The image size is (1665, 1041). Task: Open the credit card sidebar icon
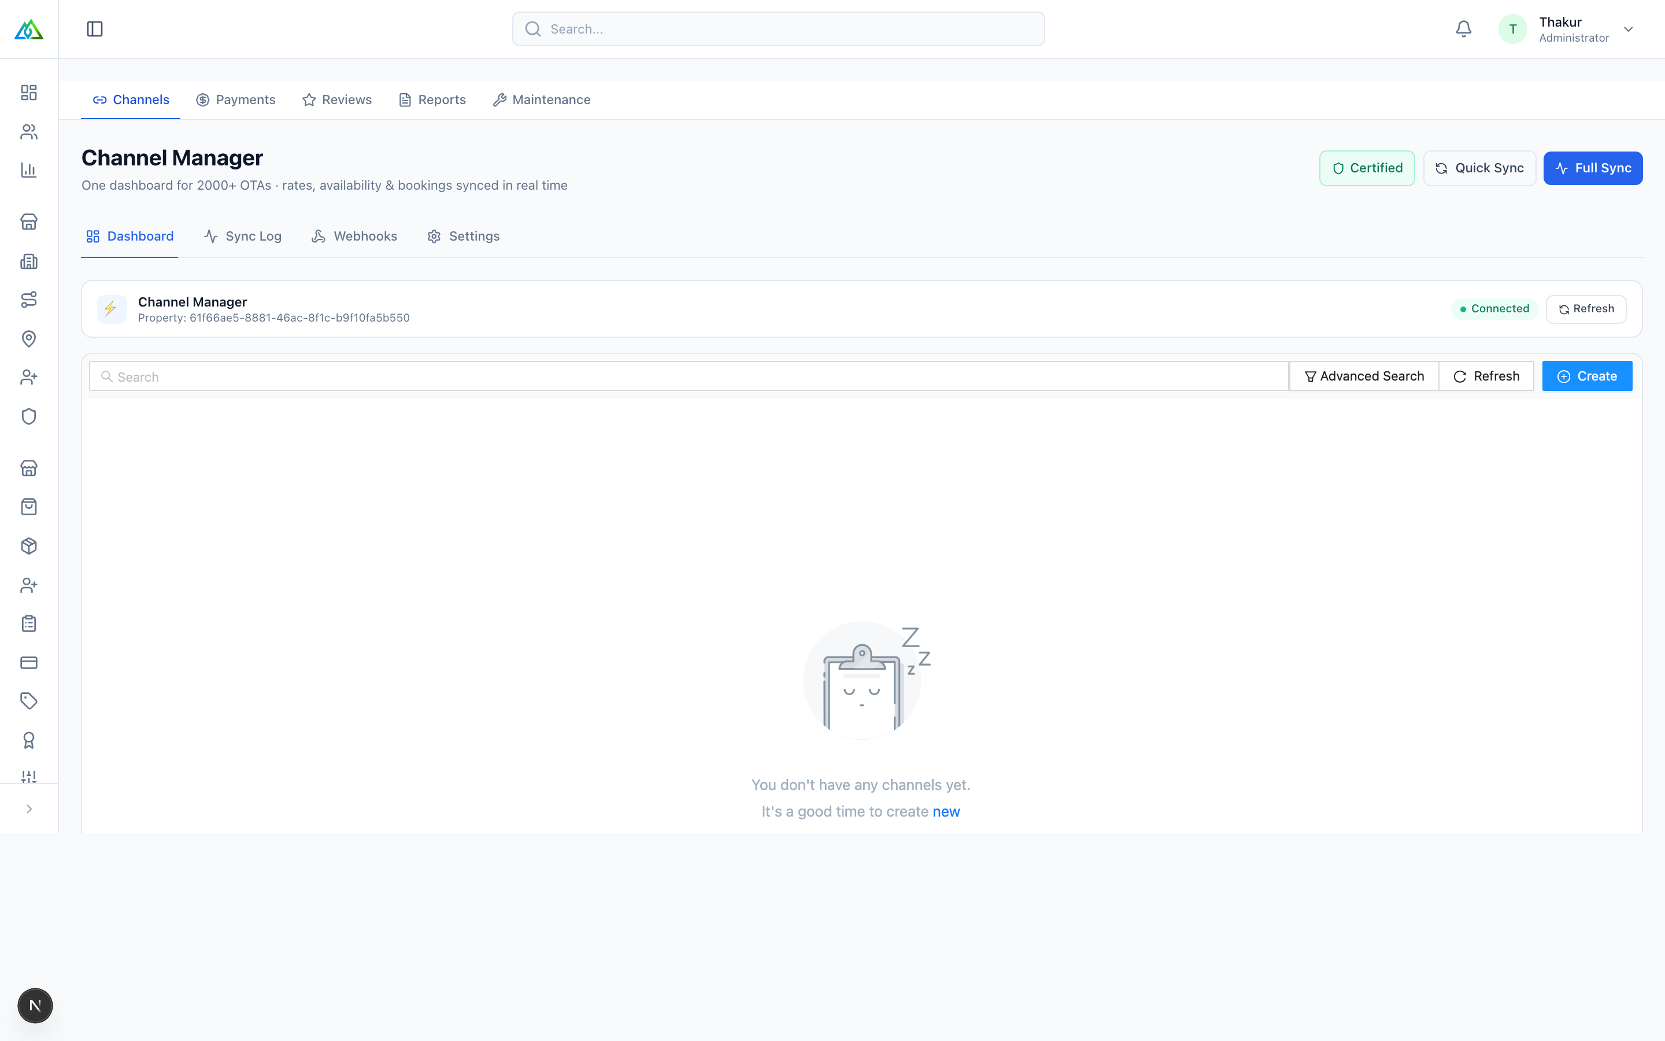pyautogui.click(x=29, y=662)
